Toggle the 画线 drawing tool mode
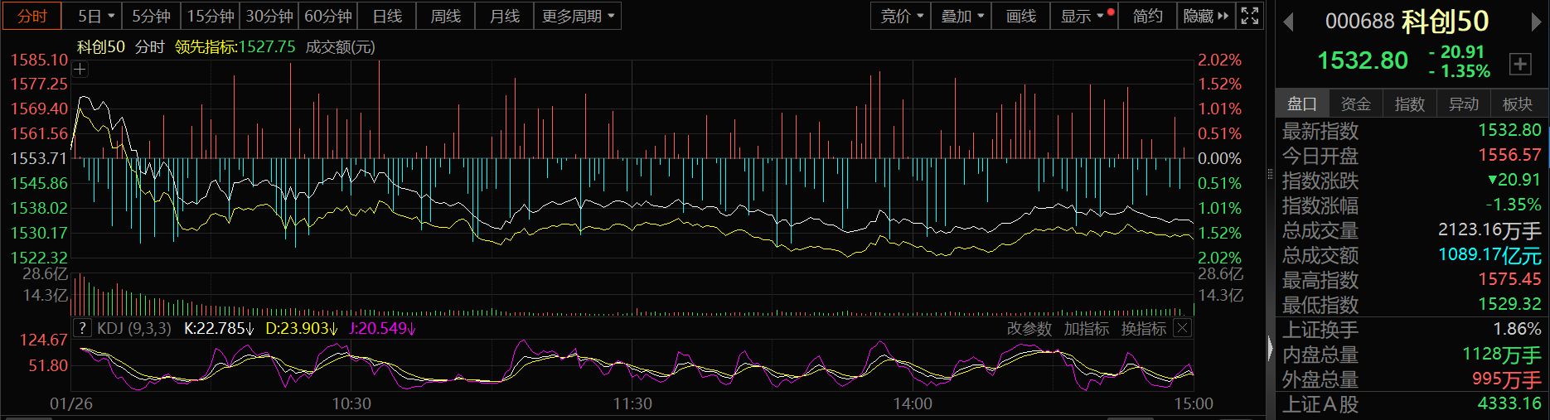Screen dimensions: 1550x420 point(1020,16)
